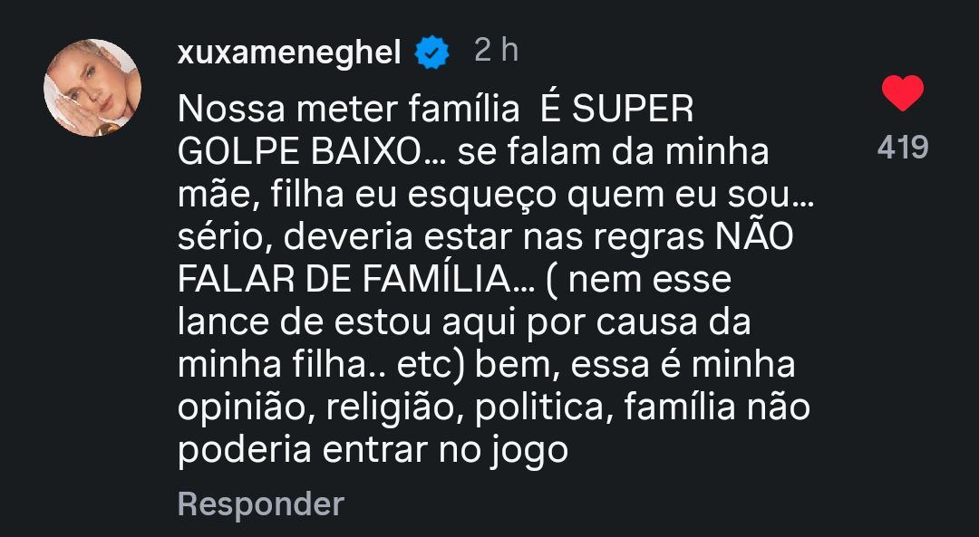Click Responder below the comment text

point(262,502)
